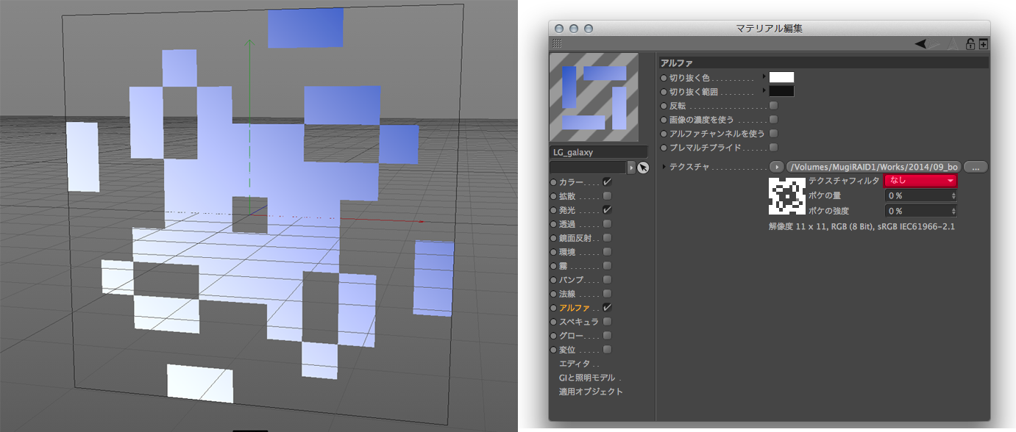Click the back arrow in material editor

(921, 44)
